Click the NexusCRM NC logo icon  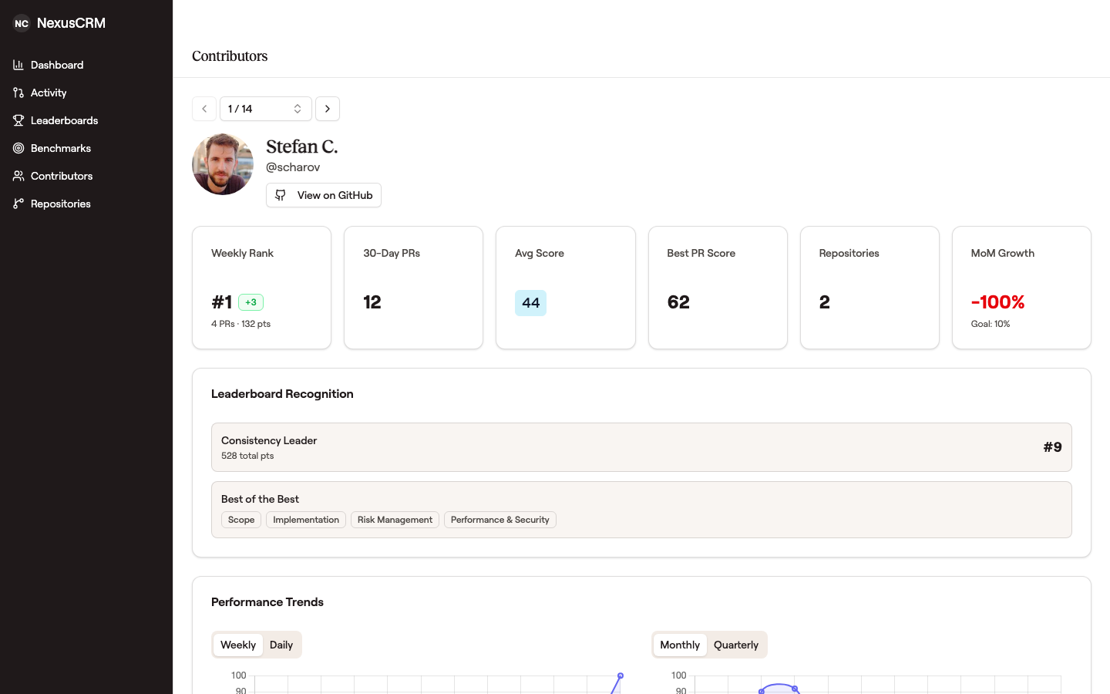(22, 23)
